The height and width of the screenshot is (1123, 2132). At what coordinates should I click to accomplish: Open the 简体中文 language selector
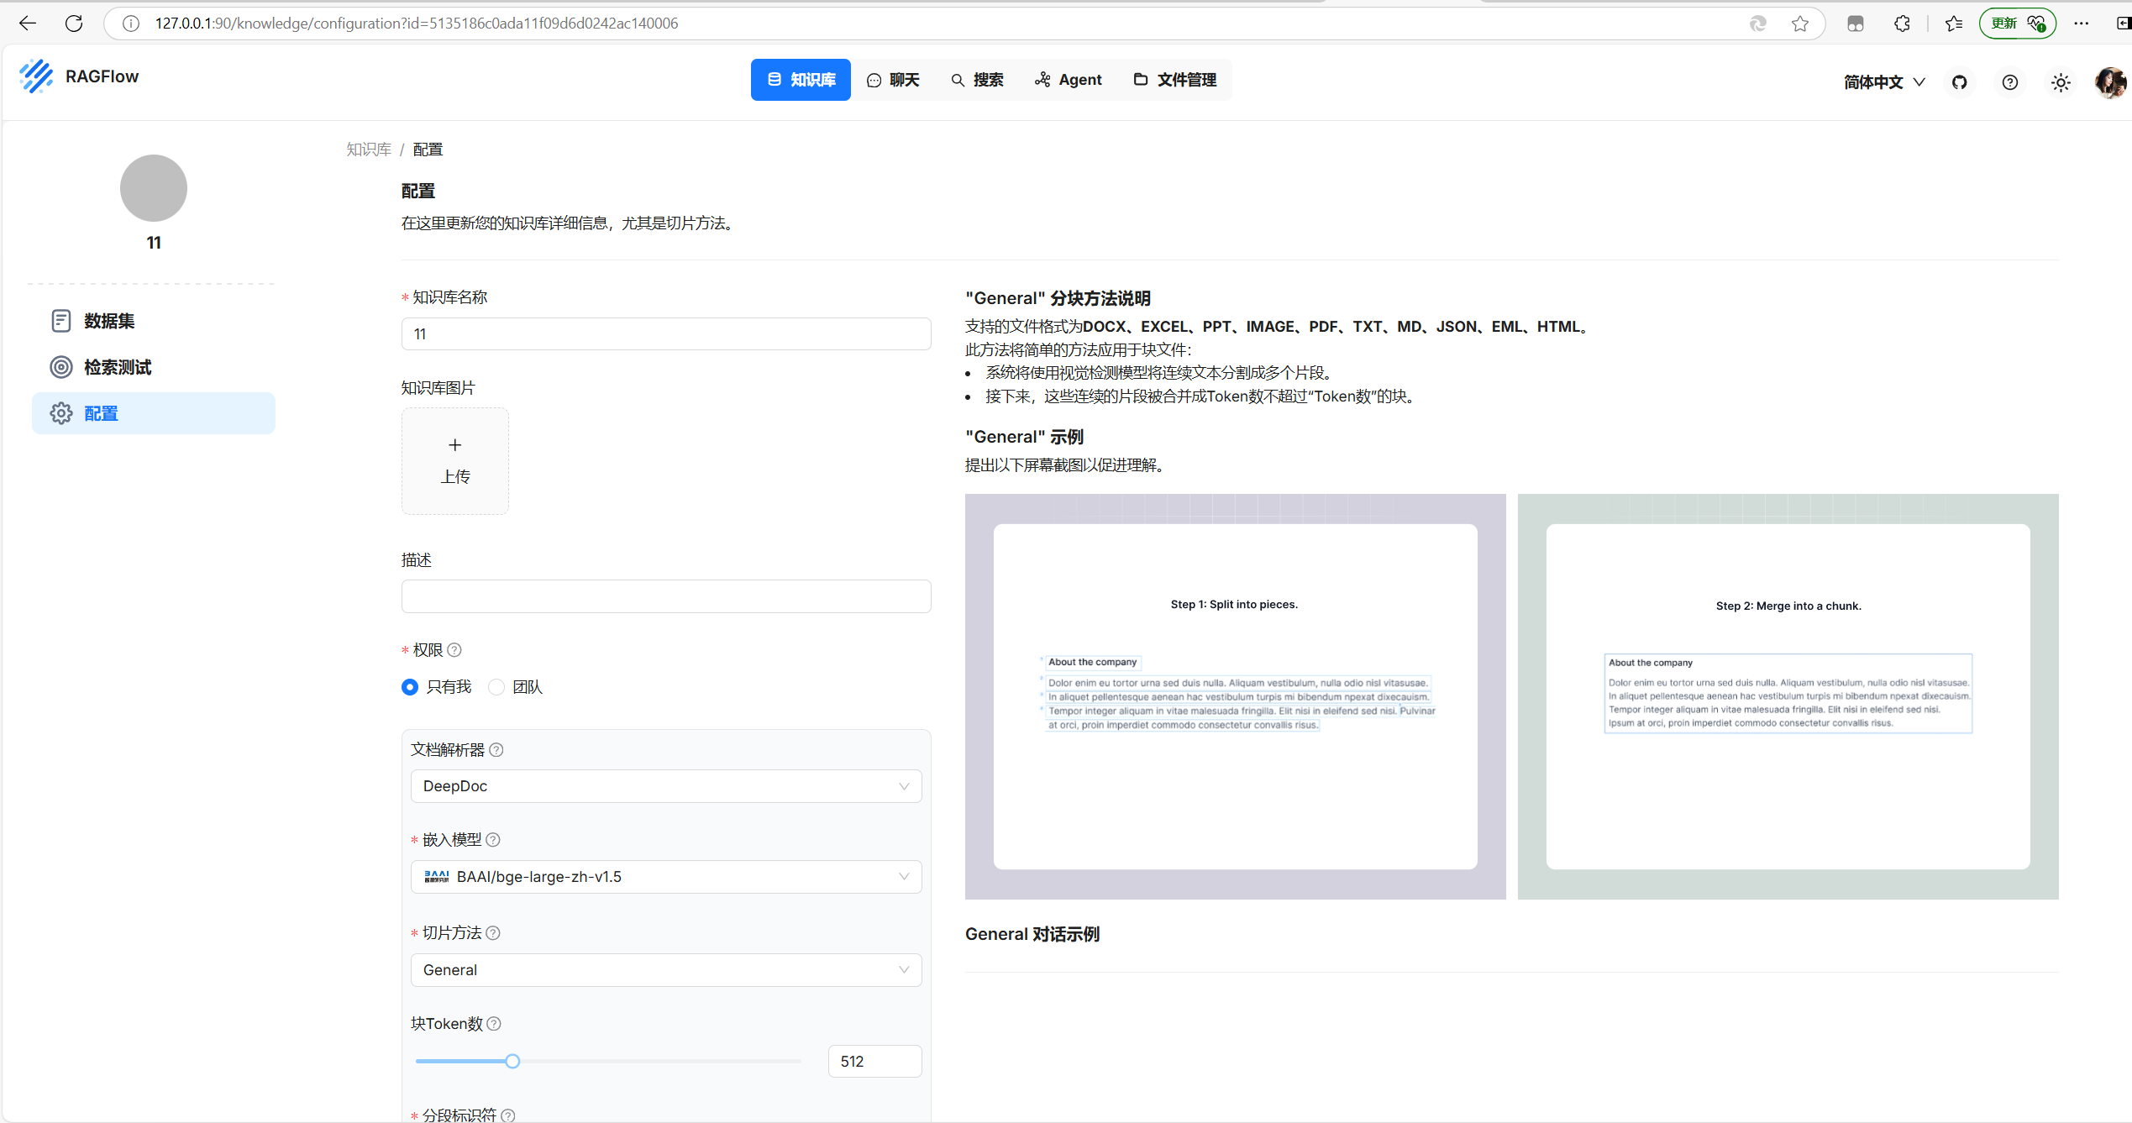tap(1883, 82)
